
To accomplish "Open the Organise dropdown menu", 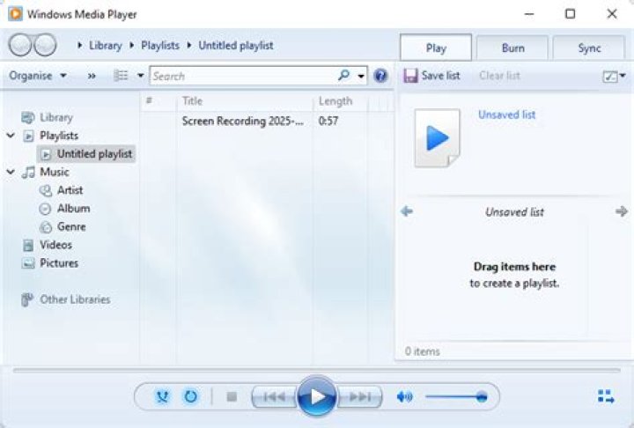I will (38, 76).
